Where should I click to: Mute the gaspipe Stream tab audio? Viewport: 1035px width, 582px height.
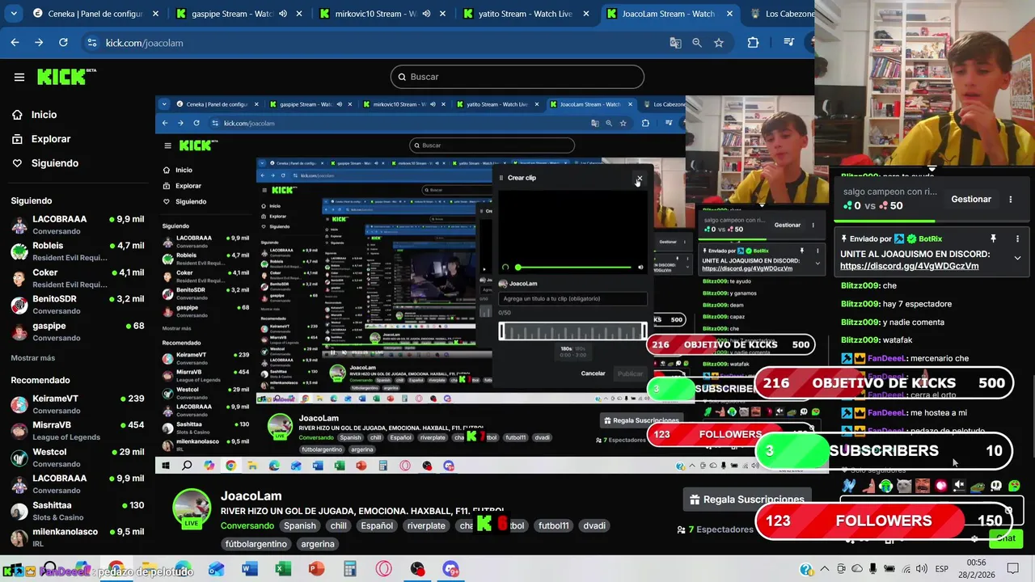point(283,14)
